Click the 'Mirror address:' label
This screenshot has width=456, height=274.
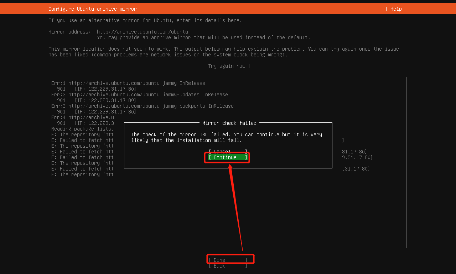70,32
